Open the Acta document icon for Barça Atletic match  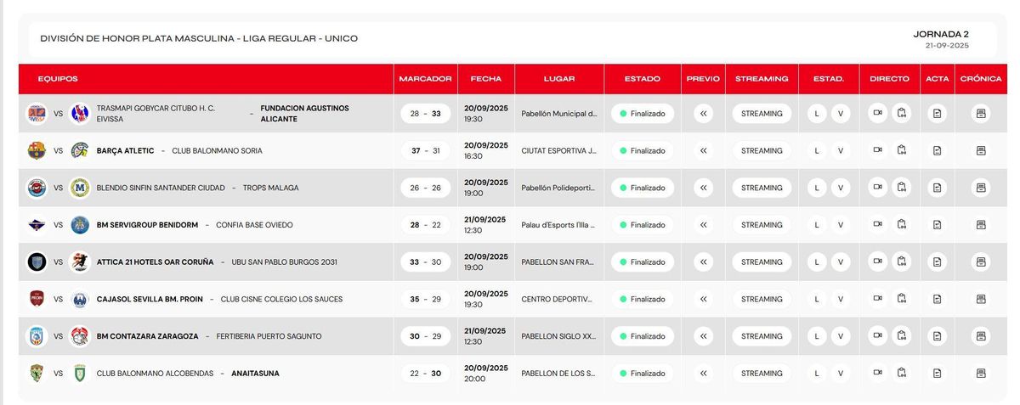[938, 151]
